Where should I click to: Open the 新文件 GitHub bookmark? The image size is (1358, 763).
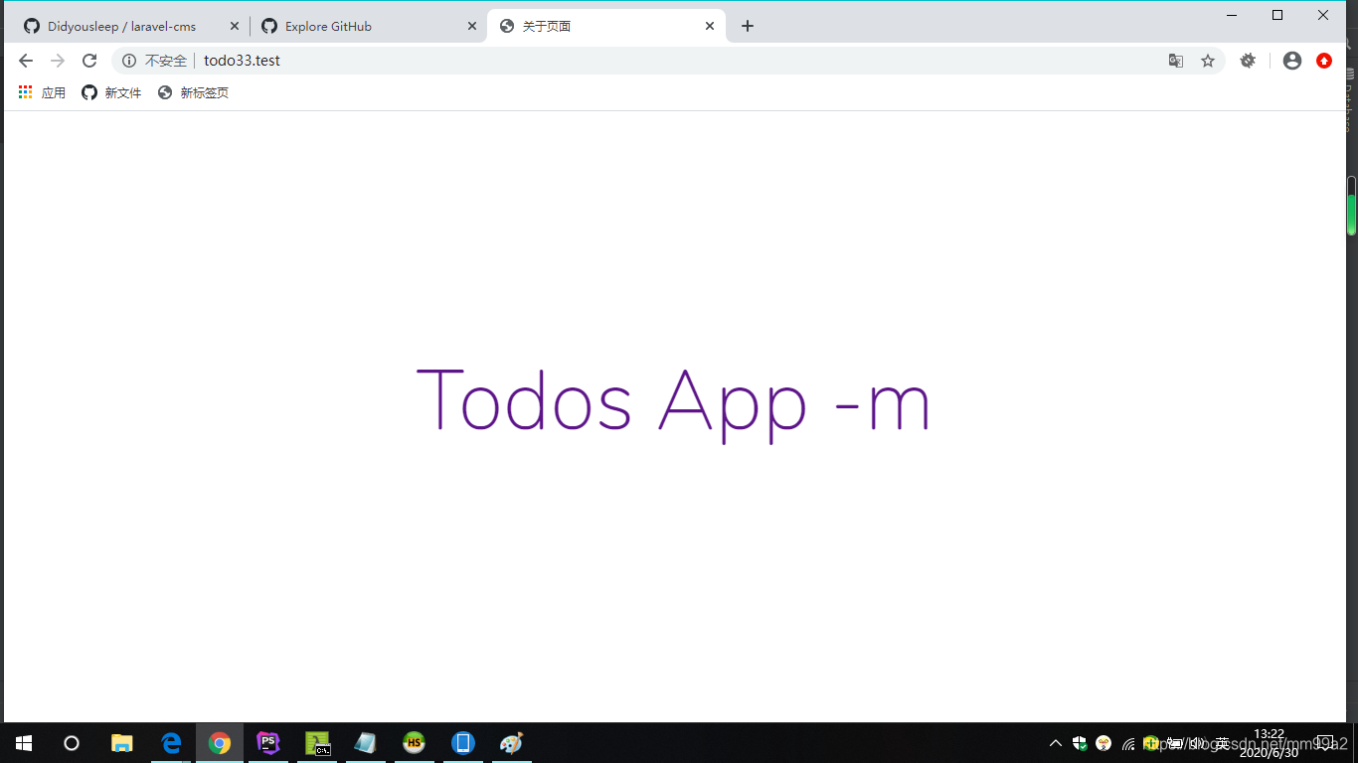click(x=111, y=92)
